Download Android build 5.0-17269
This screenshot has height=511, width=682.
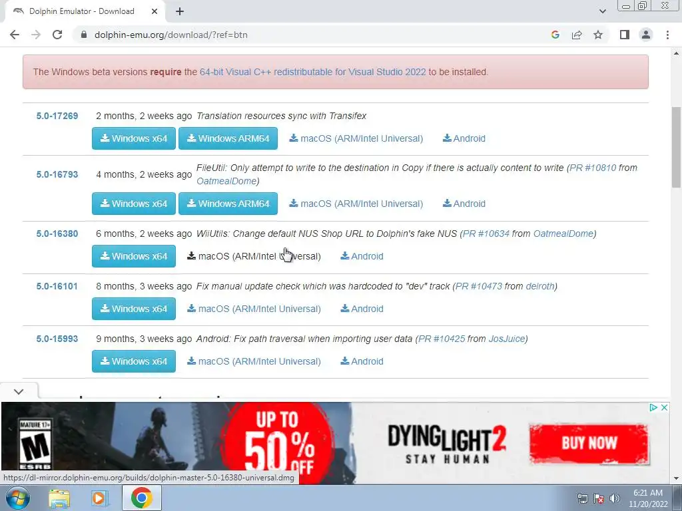click(464, 138)
